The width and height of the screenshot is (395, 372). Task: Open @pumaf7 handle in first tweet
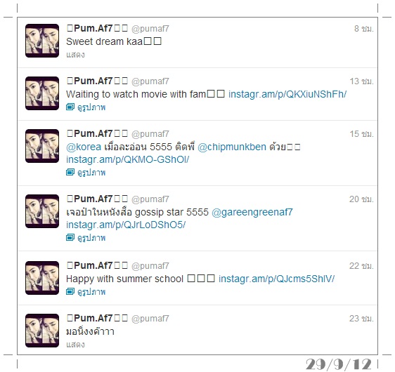coord(150,29)
